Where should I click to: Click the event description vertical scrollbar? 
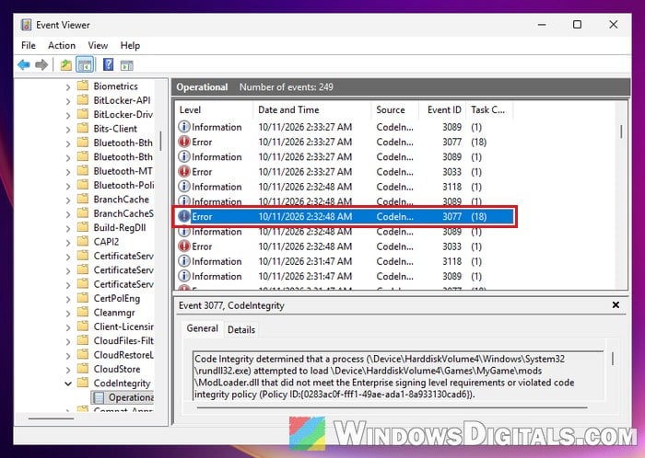pyautogui.click(x=613, y=359)
